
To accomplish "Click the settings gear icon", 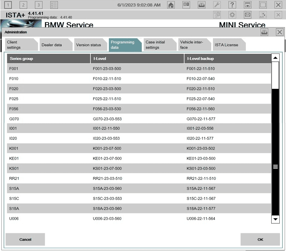I will pos(232,15).
